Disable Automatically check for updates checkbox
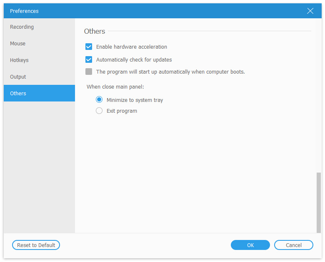The image size is (325, 262). click(x=89, y=59)
